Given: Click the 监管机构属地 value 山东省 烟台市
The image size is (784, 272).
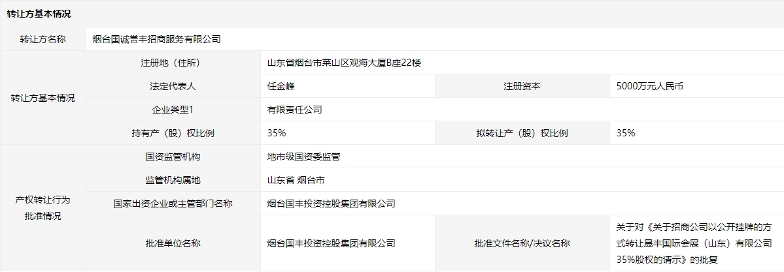Looking at the screenshot, I should (x=296, y=180).
